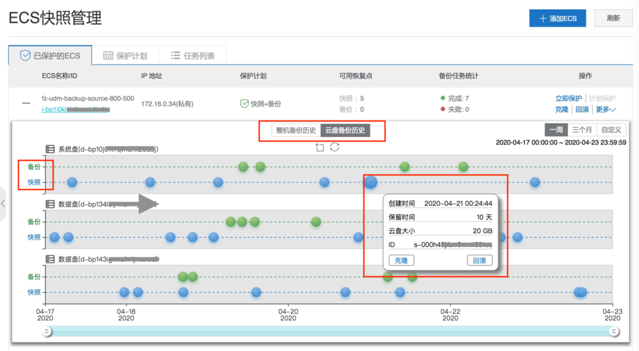Click the shield icon on 已保护的ECS tab
Viewport: 639px width, 351px height.
click(25, 55)
